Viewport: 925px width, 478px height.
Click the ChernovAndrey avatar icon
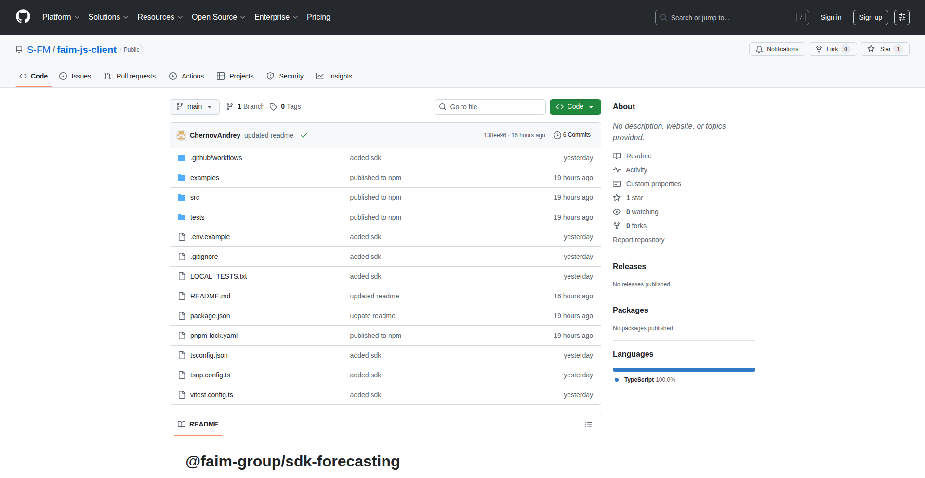(181, 135)
